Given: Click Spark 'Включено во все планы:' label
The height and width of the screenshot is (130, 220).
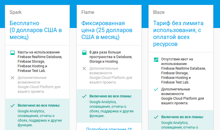Looking at the screenshot, I should pos(39,105).
